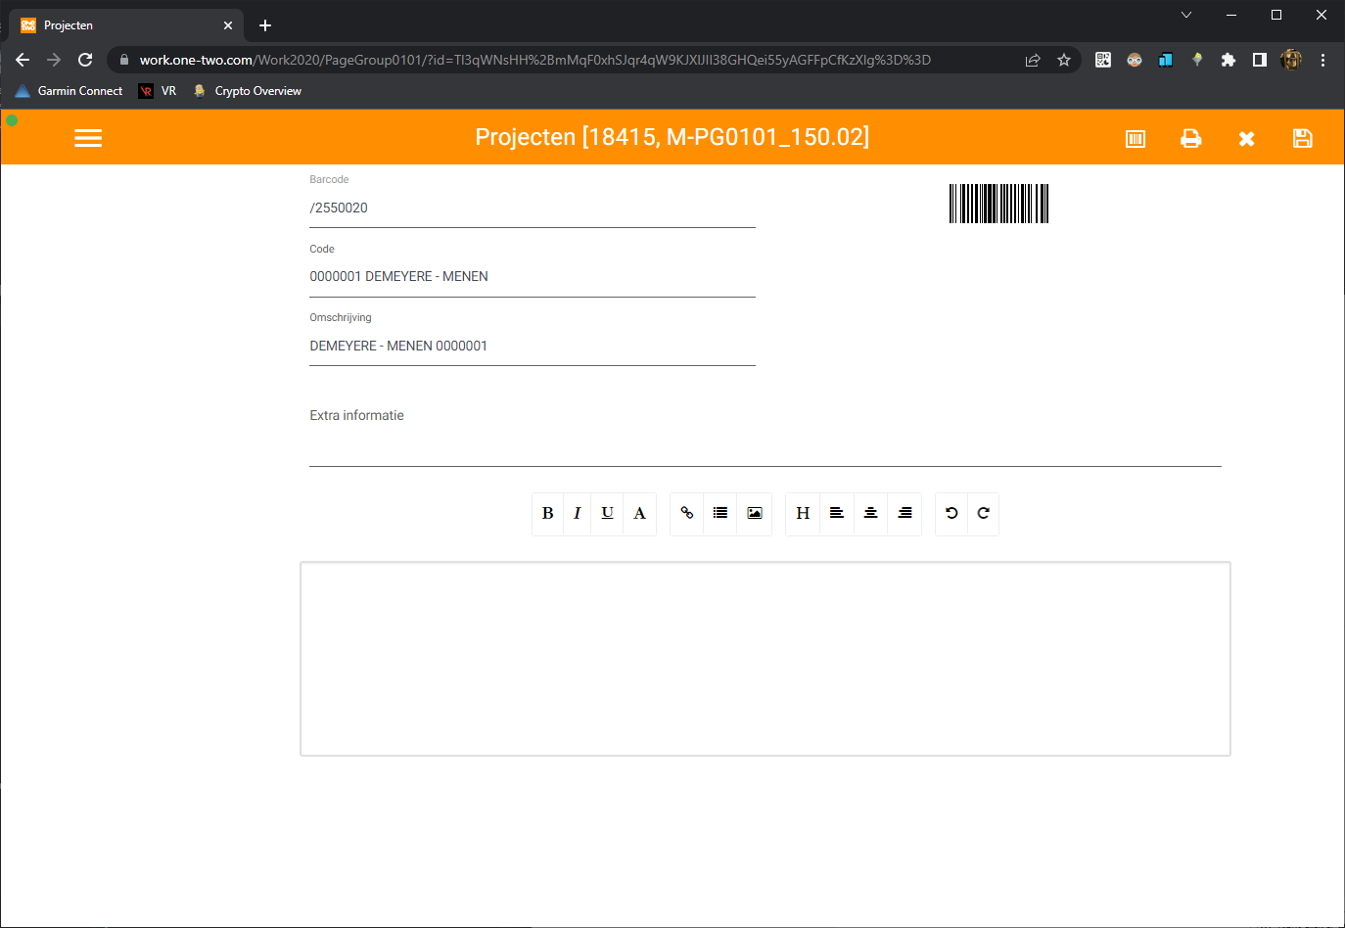Redo the last edit in the editor

coord(984,514)
